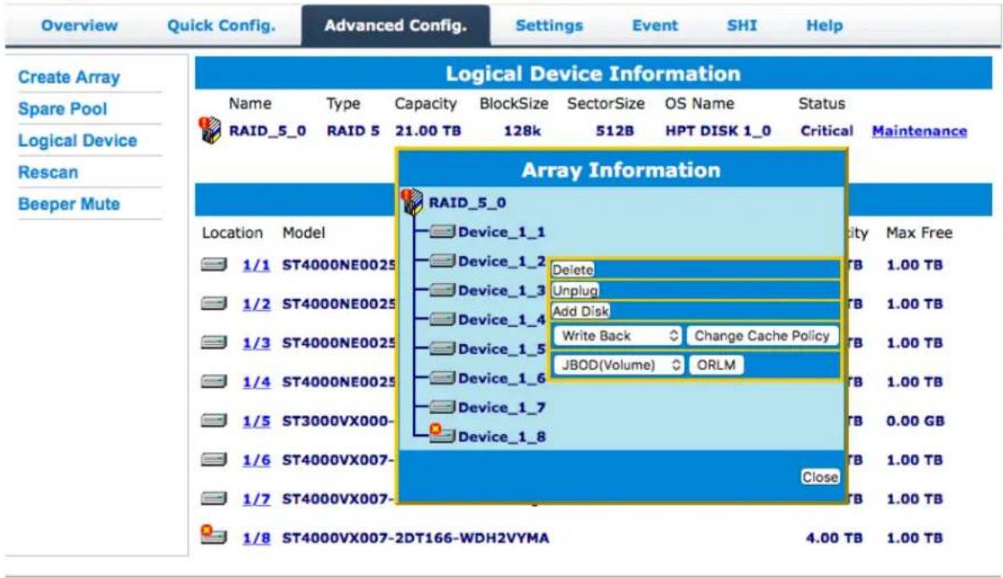This screenshot has width=1003, height=578.
Task: Click the RAID_5_0 array icon in Logical Device row
Action: pos(210,130)
